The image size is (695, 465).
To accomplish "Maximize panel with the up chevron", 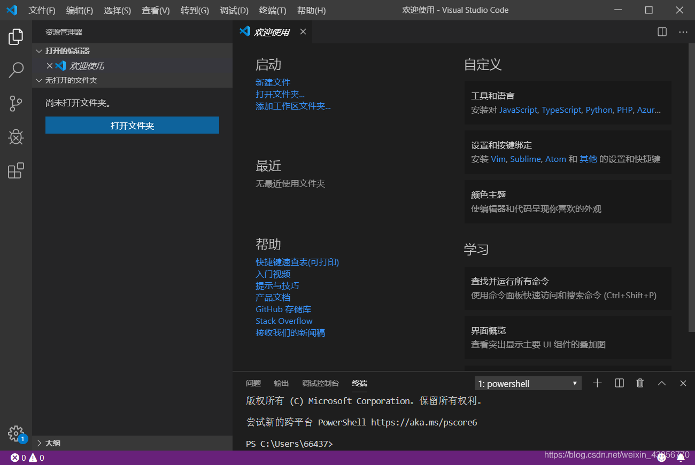I will tap(661, 383).
